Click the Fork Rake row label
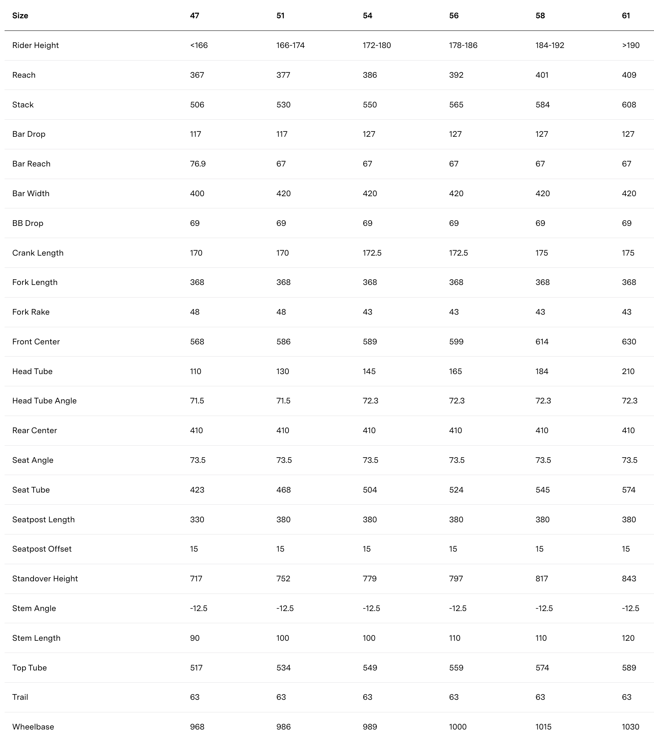 click(31, 312)
